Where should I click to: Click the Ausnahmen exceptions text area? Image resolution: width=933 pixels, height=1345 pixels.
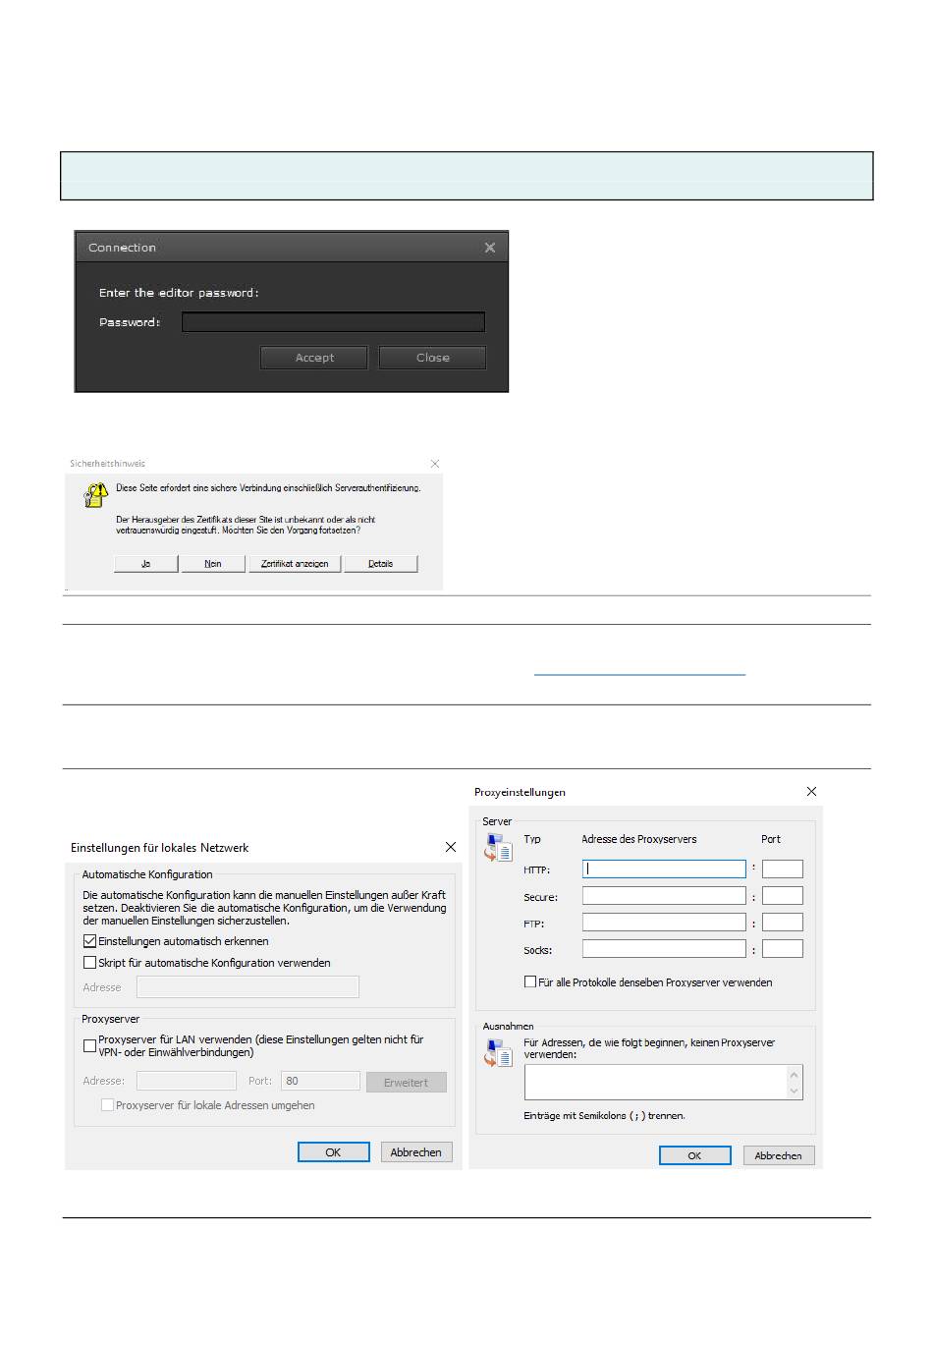[656, 1082]
